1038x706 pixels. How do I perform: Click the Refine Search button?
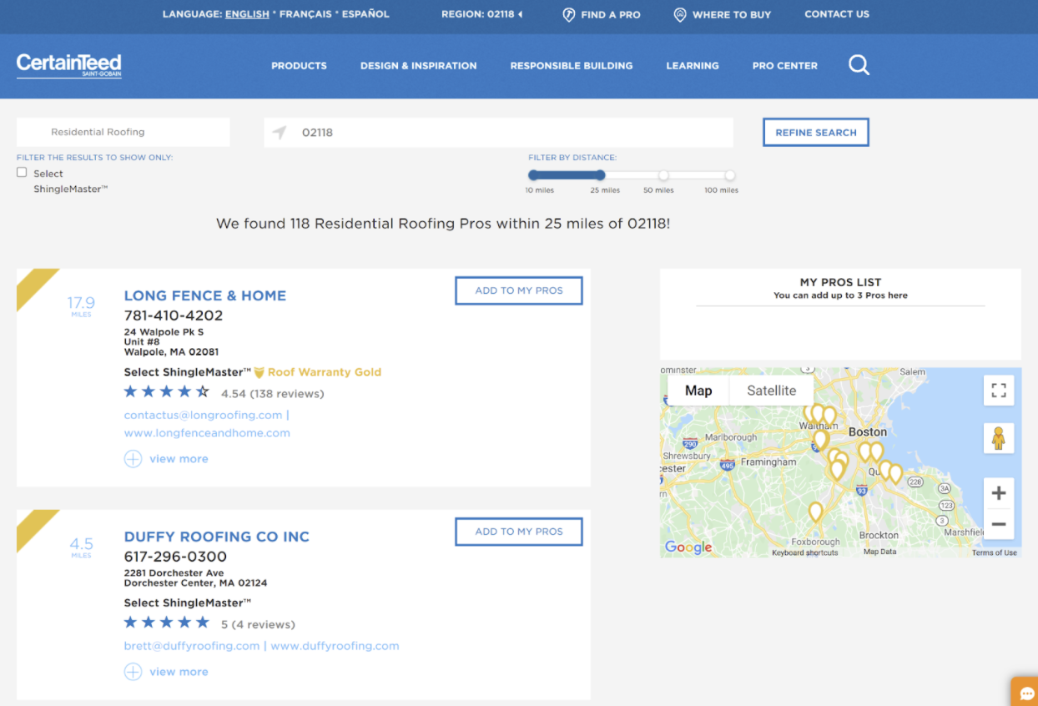815,132
